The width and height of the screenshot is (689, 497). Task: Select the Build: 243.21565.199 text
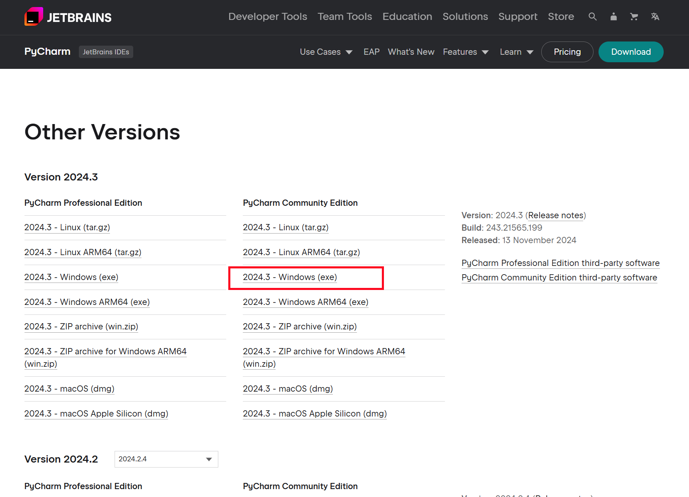tap(502, 228)
